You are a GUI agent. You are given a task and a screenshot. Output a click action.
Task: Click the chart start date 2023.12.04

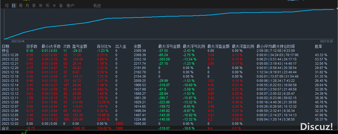18,41
